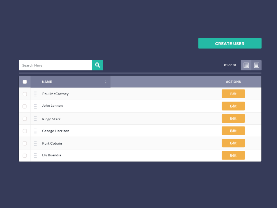Image resolution: width=277 pixels, height=208 pixels.
Task: Click the CREATE USER button
Action: [x=230, y=43]
